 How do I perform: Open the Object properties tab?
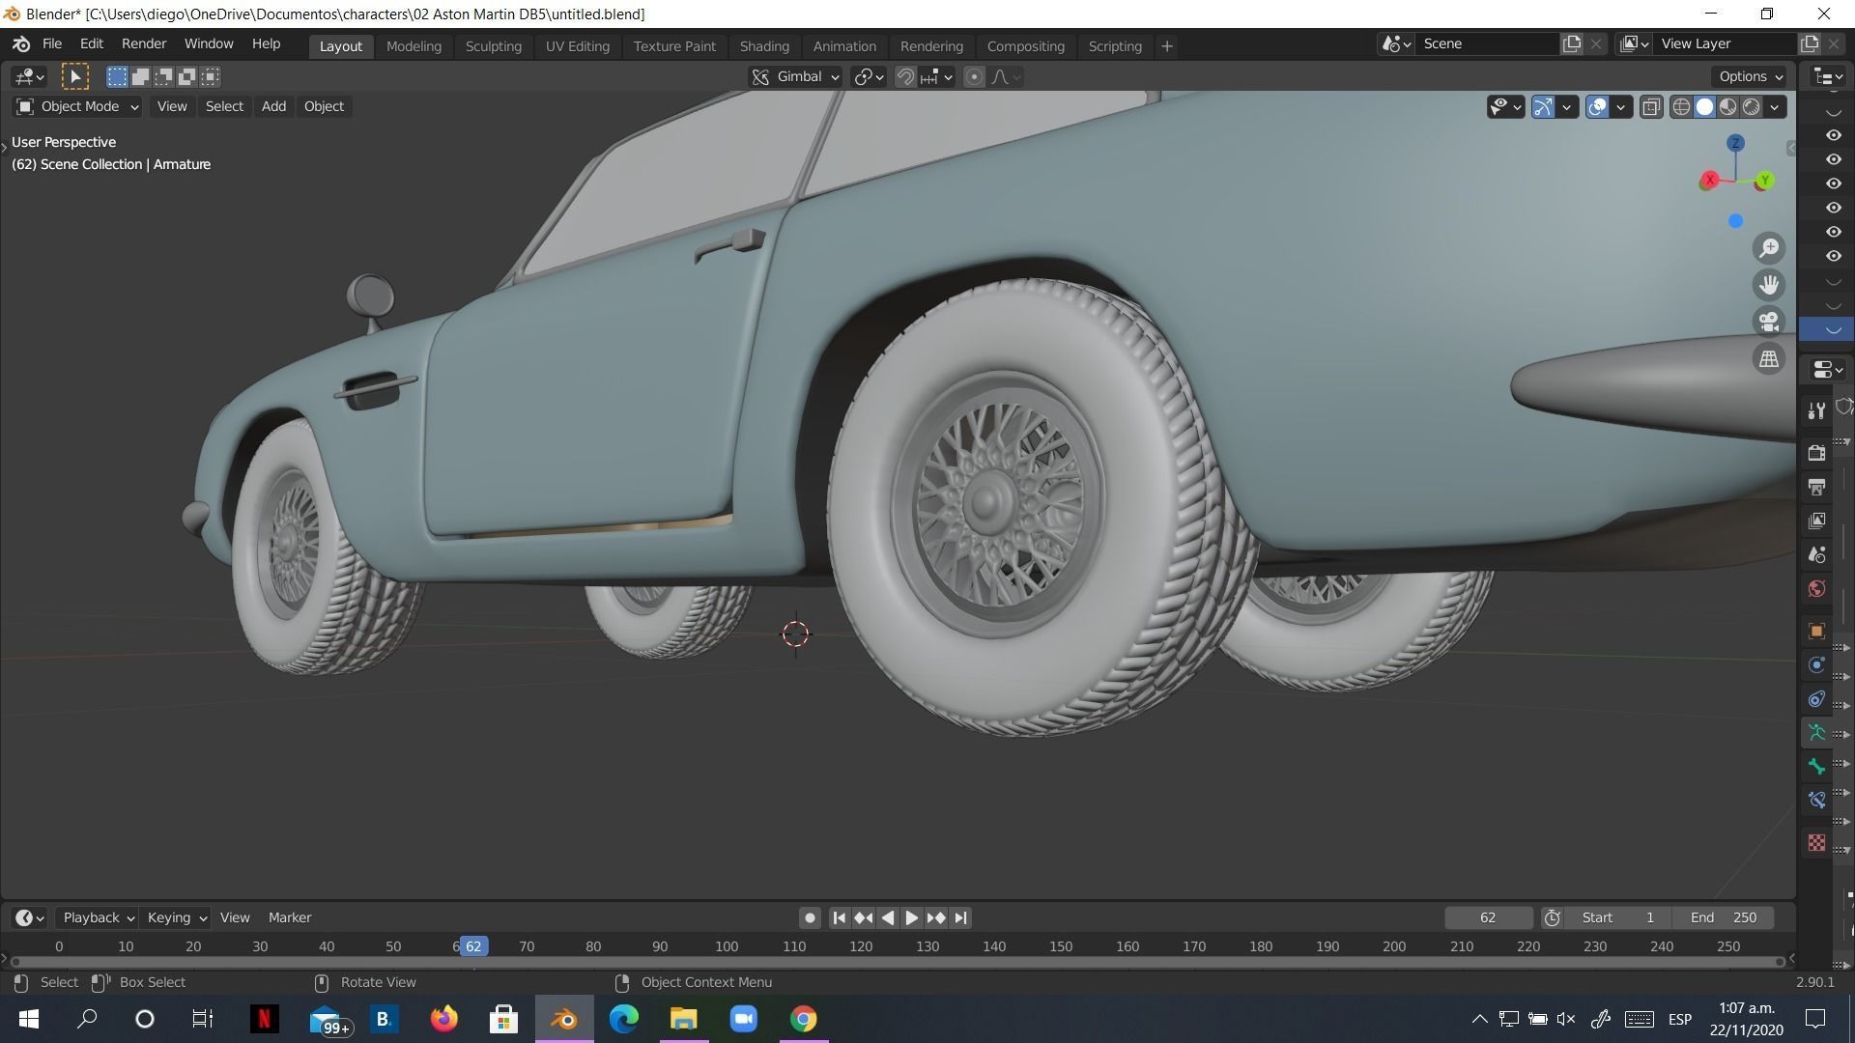click(1816, 631)
